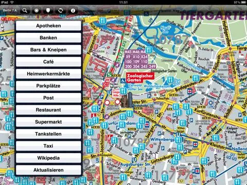The image size is (247, 185).
Task: Tap the Aktualisieren button
Action: 48,170
